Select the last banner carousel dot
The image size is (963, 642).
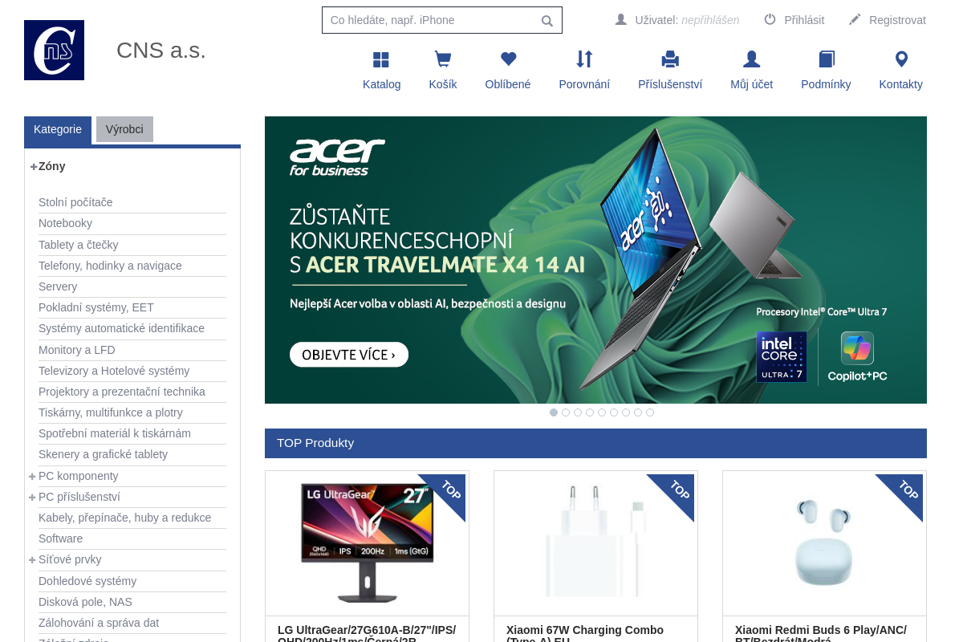pos(650,412)
